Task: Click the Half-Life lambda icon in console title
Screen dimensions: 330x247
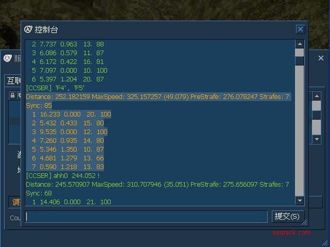Action: (x=29, y=29)
